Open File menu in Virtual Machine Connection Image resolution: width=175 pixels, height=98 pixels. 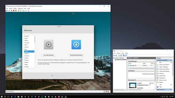(7, 9)
